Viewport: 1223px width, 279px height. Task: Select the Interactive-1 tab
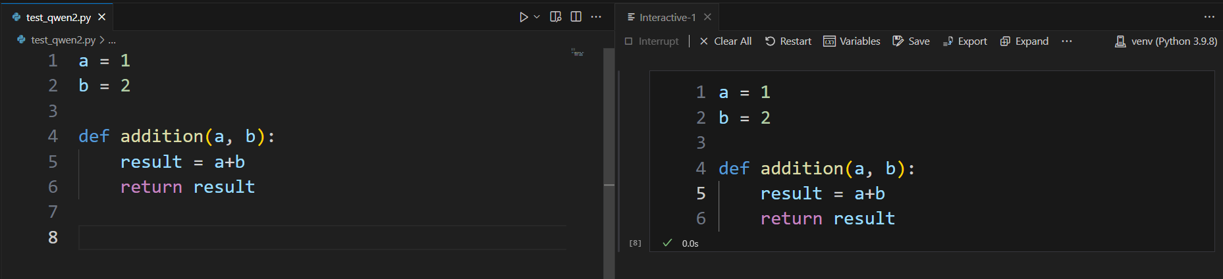point(668,17)
